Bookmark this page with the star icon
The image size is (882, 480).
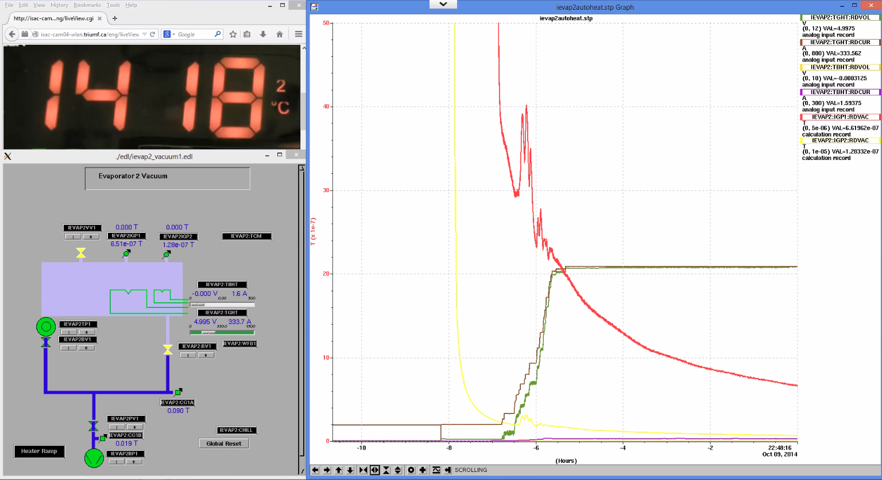pyautogui.click(x=233, y=34)
